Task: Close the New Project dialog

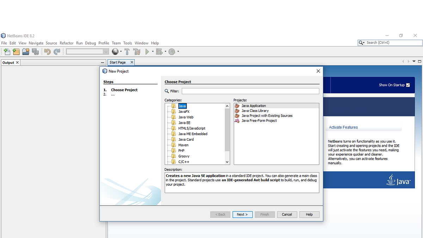Action: point(318,71)
